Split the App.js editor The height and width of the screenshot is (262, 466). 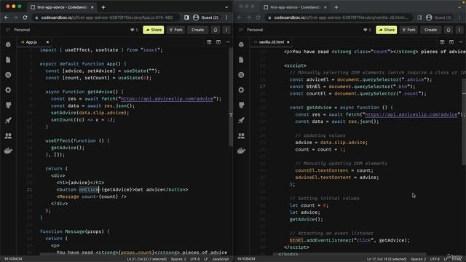pyautogui.click(x=209, y=42)
